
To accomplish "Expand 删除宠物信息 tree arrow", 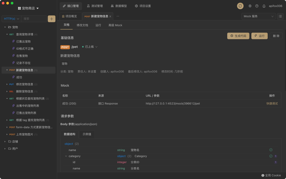I will click(7, 91).
